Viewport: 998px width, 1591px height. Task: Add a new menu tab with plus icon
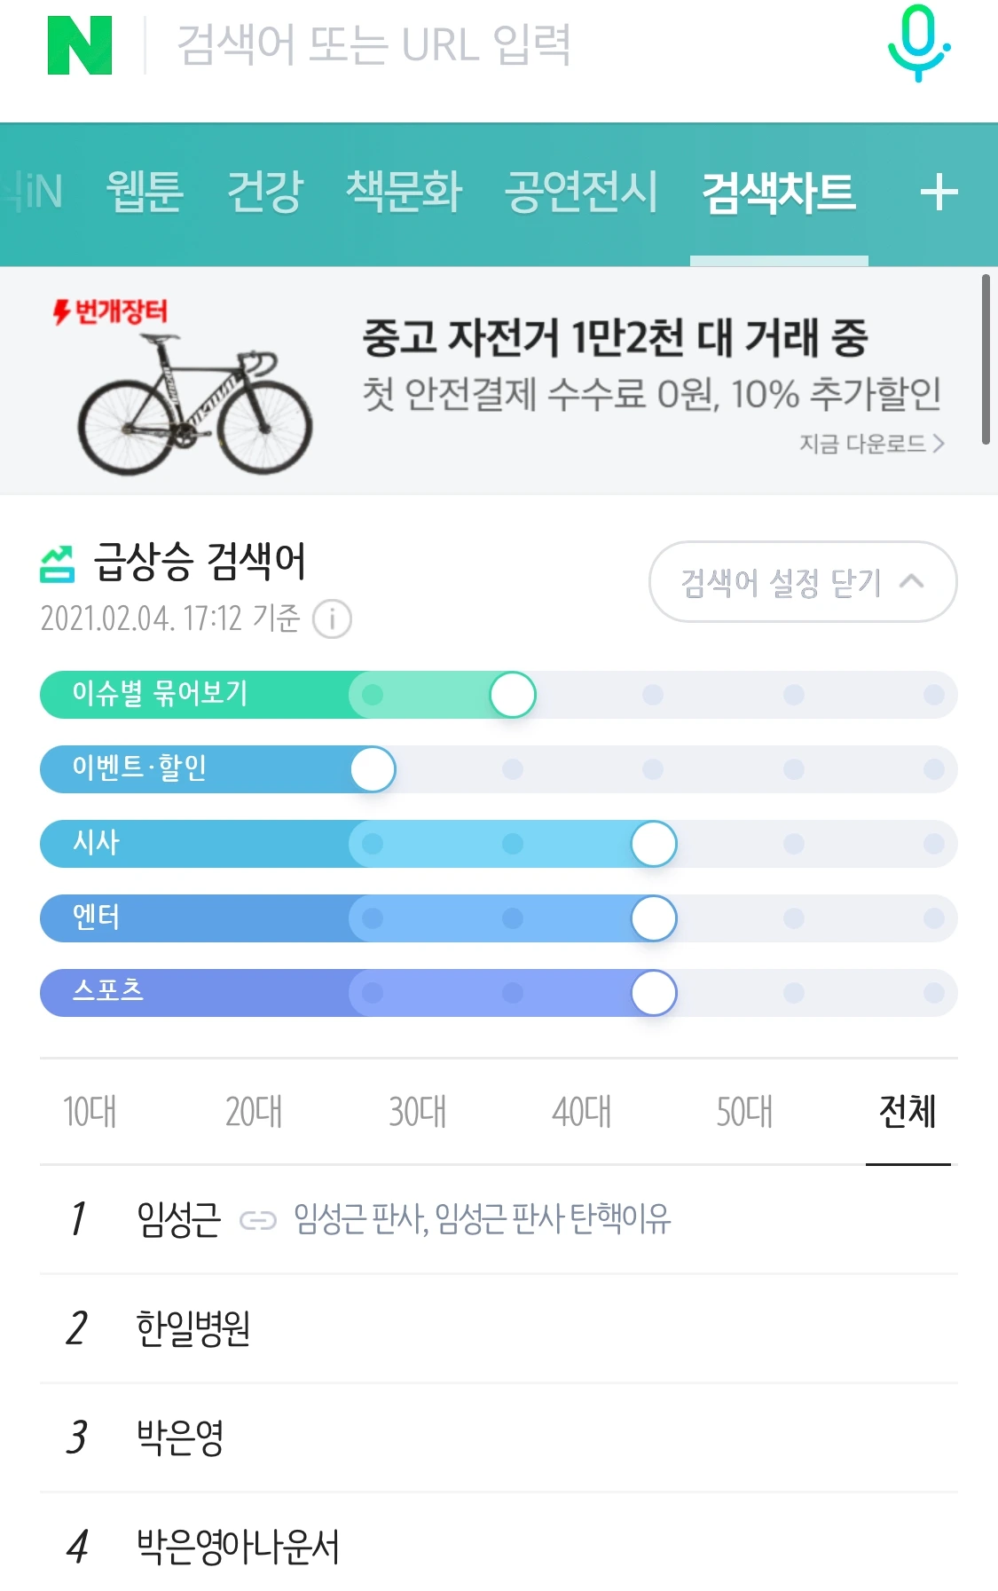[x=939, y=193]
